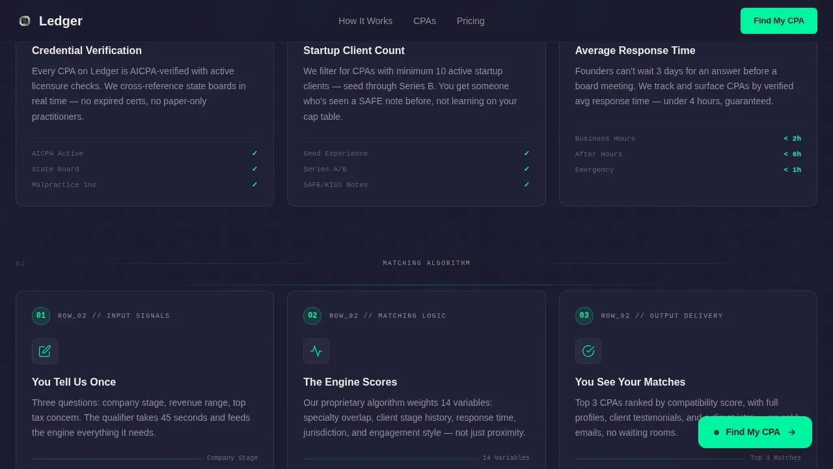Click the 02 section number marker
Viewport: 833px width, 469px height.
(20, 264)
